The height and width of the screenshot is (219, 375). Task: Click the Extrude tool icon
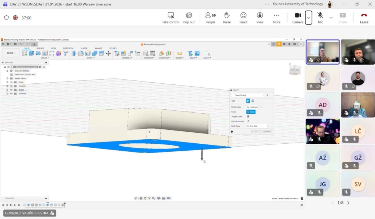click(x=31, y=53)
